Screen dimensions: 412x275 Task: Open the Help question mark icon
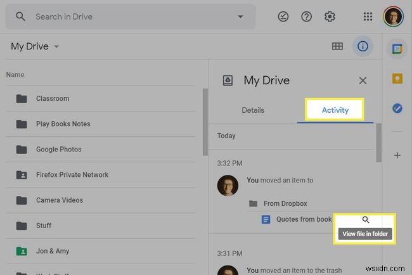pyautogui.click(x=307, y=17)
